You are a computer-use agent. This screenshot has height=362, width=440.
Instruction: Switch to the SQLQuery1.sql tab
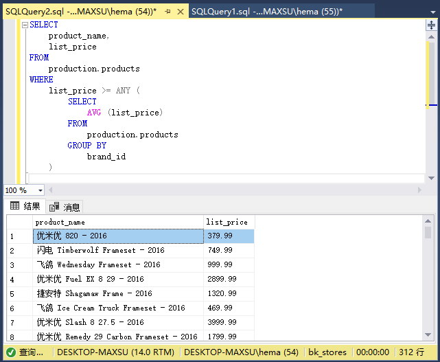[x=266, y=12]
